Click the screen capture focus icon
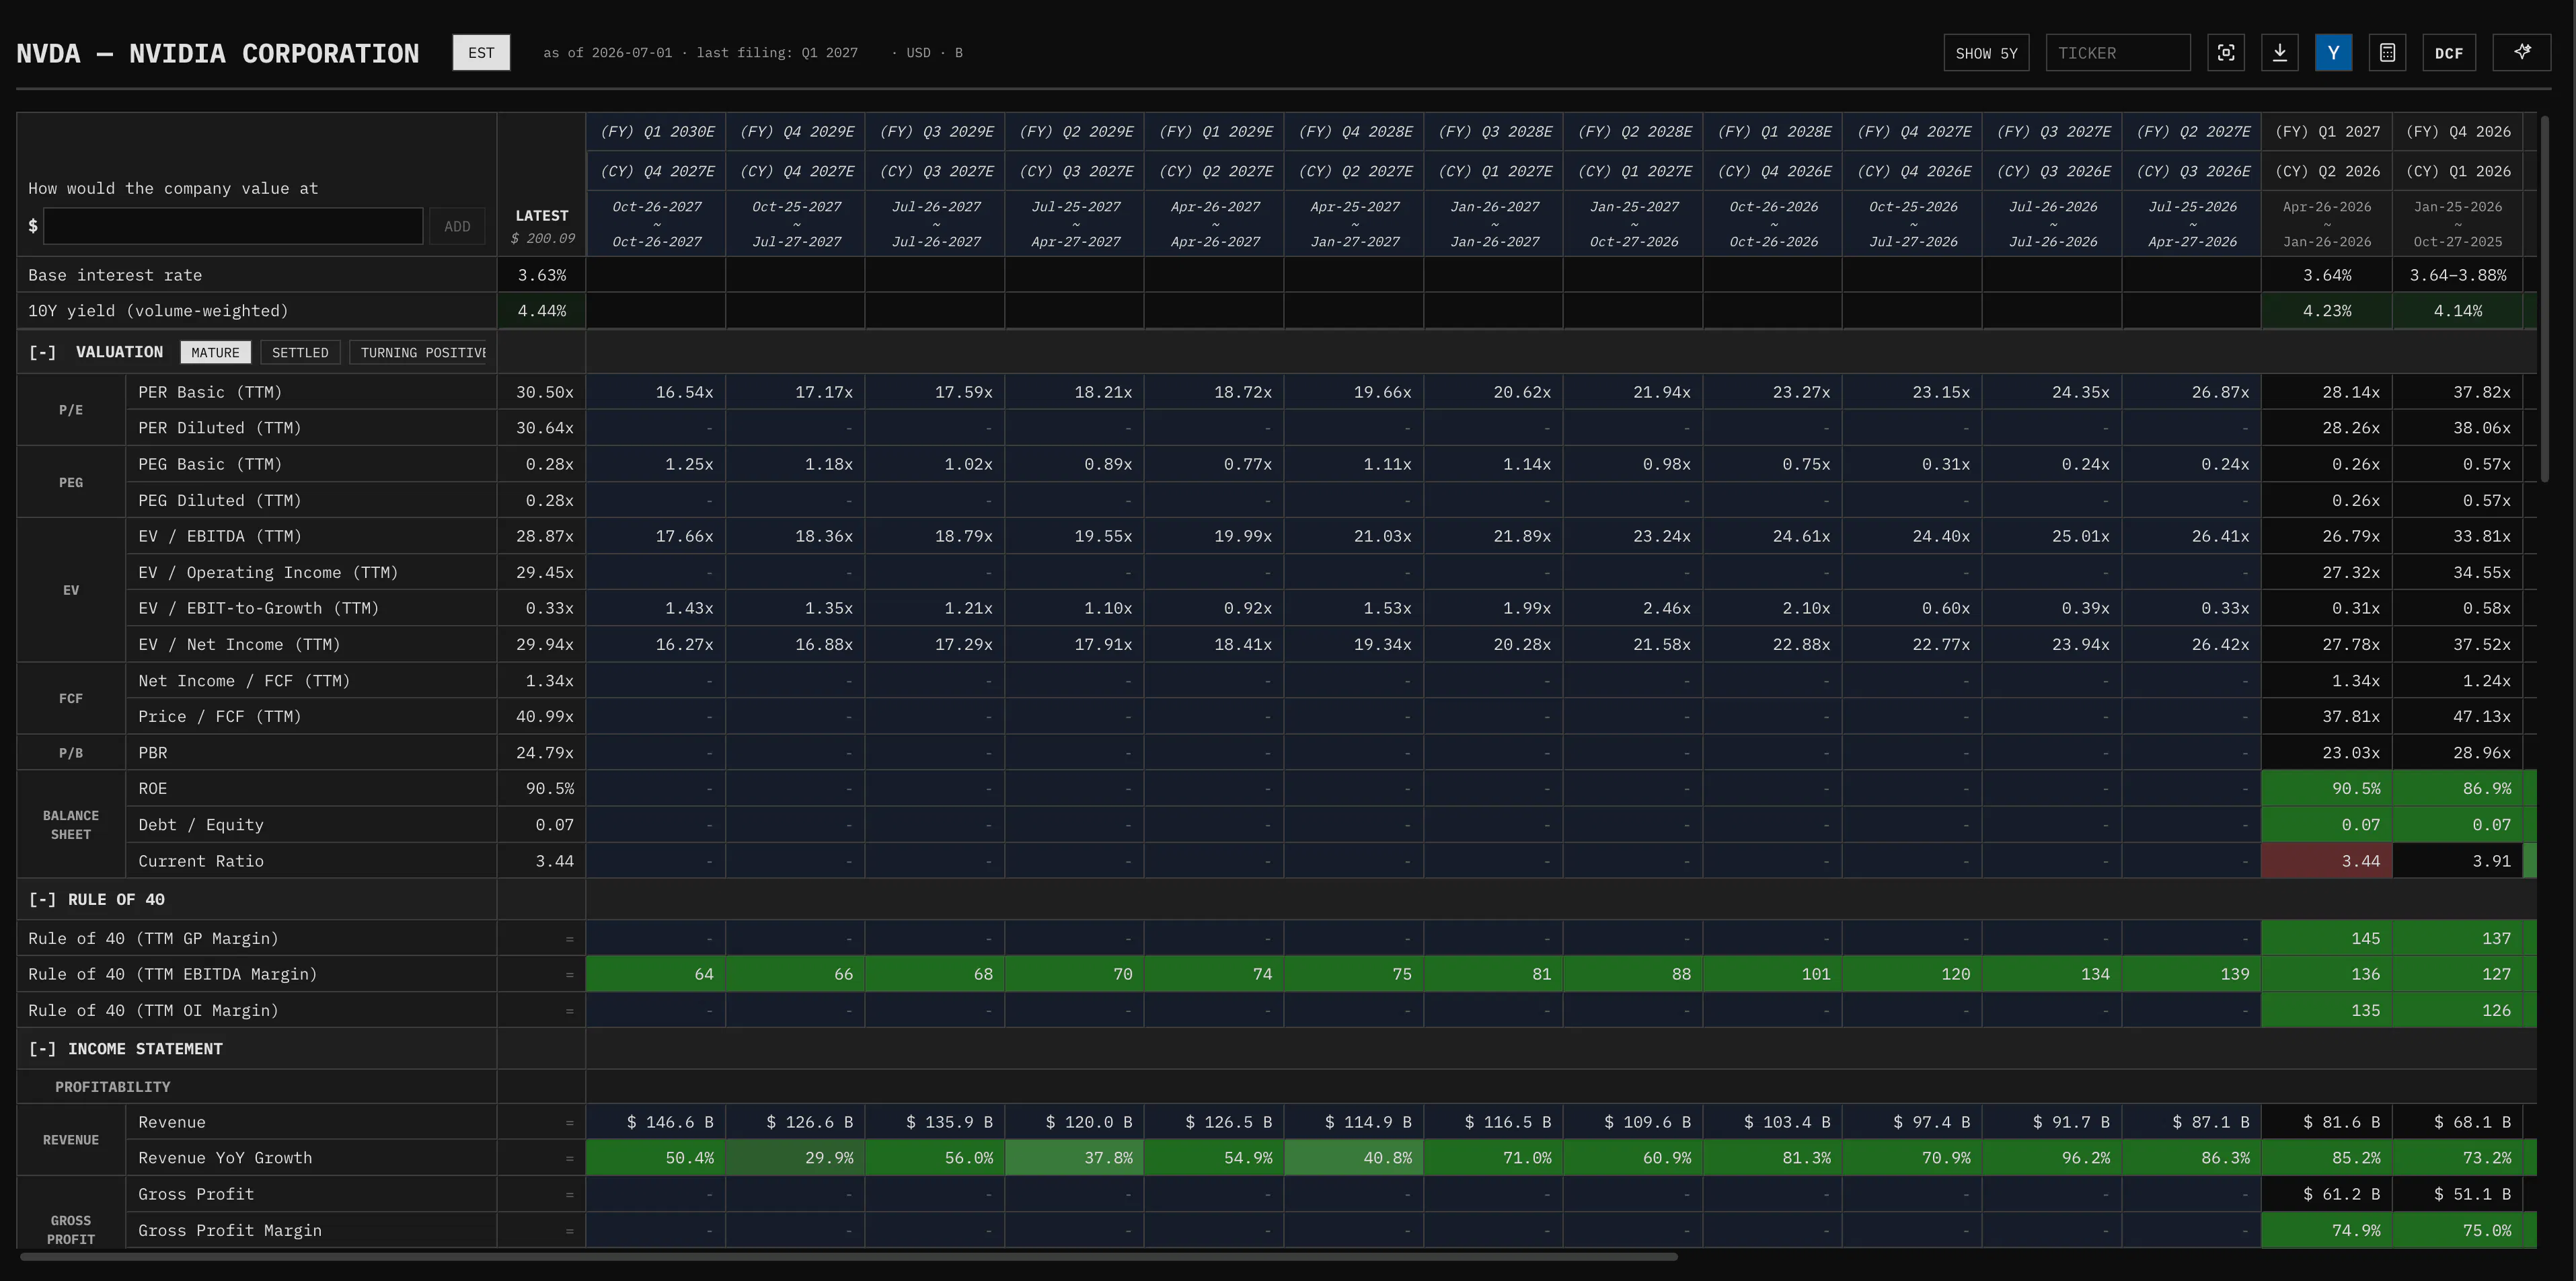 point(2225,53)
